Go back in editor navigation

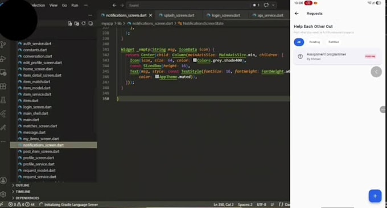click(x=114, y=5)
